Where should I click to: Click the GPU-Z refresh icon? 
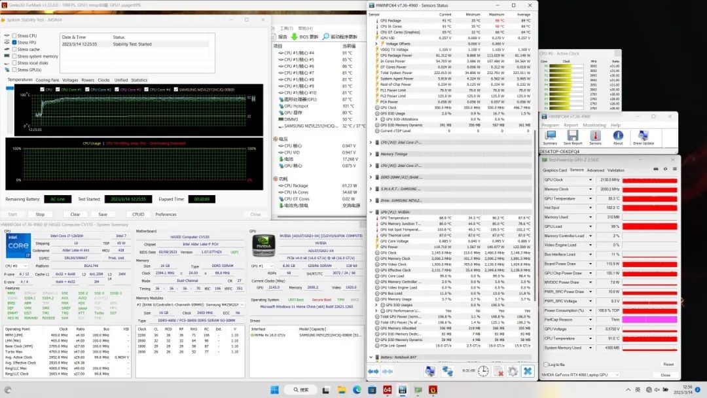(x=665, y=169)
